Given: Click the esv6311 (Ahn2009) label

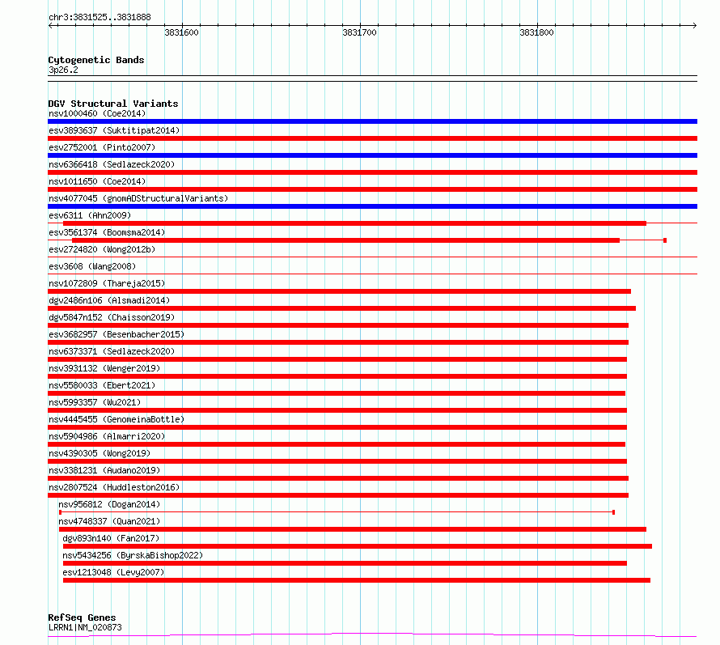Looking at the screenshot, I should click(90, 215).
